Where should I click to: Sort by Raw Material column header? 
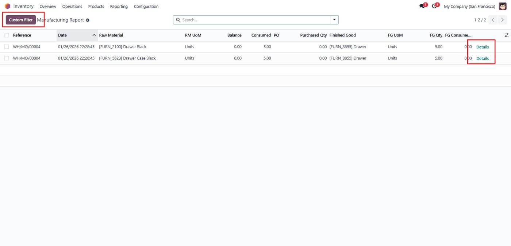[x=111, y=35]
